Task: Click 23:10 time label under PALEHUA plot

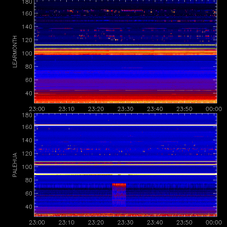Action: point(66,222)
